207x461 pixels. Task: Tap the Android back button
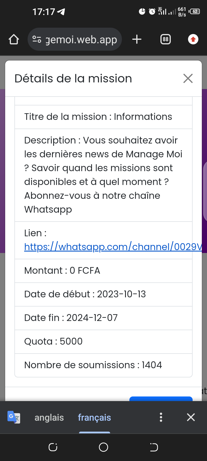click(x=154, y=447)
